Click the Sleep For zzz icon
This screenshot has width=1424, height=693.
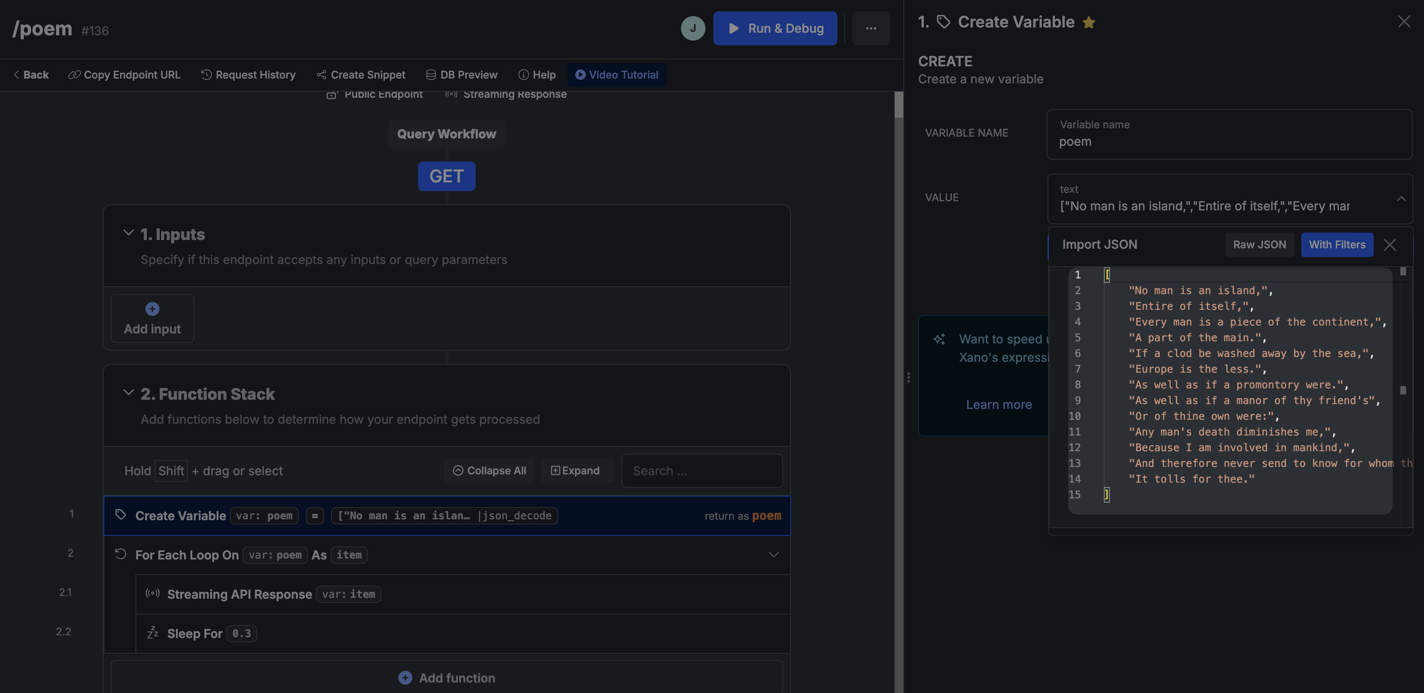click(152, 633)
